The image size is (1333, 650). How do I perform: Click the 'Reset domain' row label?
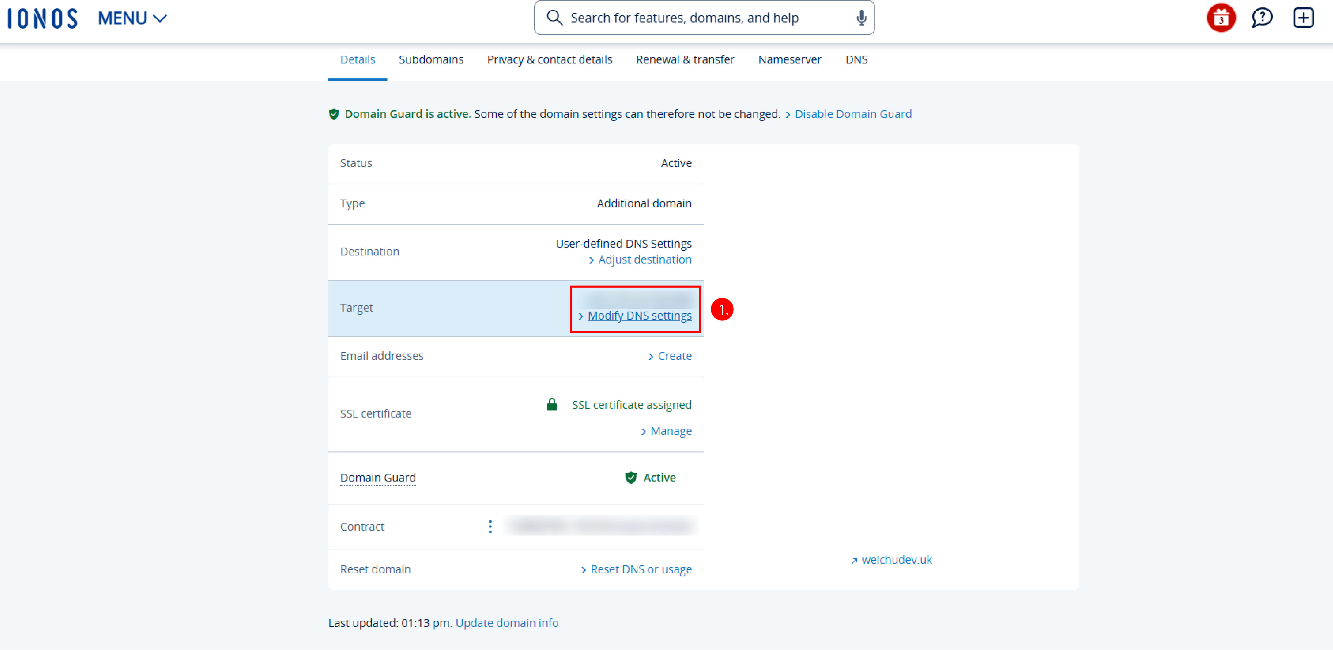[375, 569]
